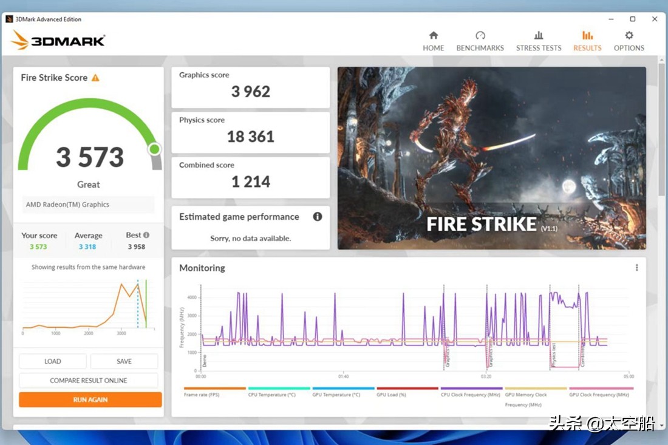Viewport: 668px width, 445px height.
Task: Click the GPU Load red legend swatch
Action: point(407,389)
